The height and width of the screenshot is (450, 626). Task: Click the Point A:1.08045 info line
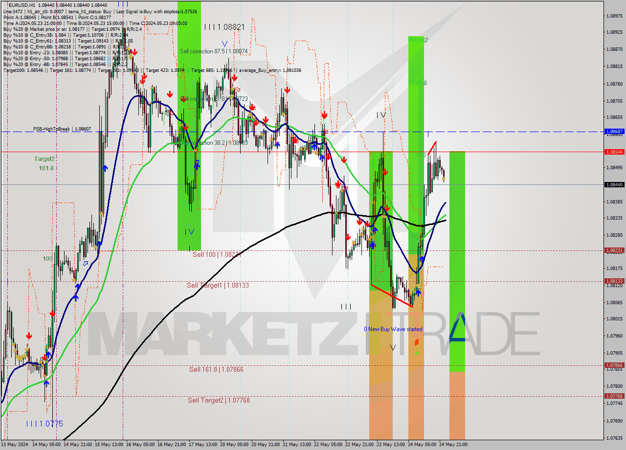[x=57, y=17]
